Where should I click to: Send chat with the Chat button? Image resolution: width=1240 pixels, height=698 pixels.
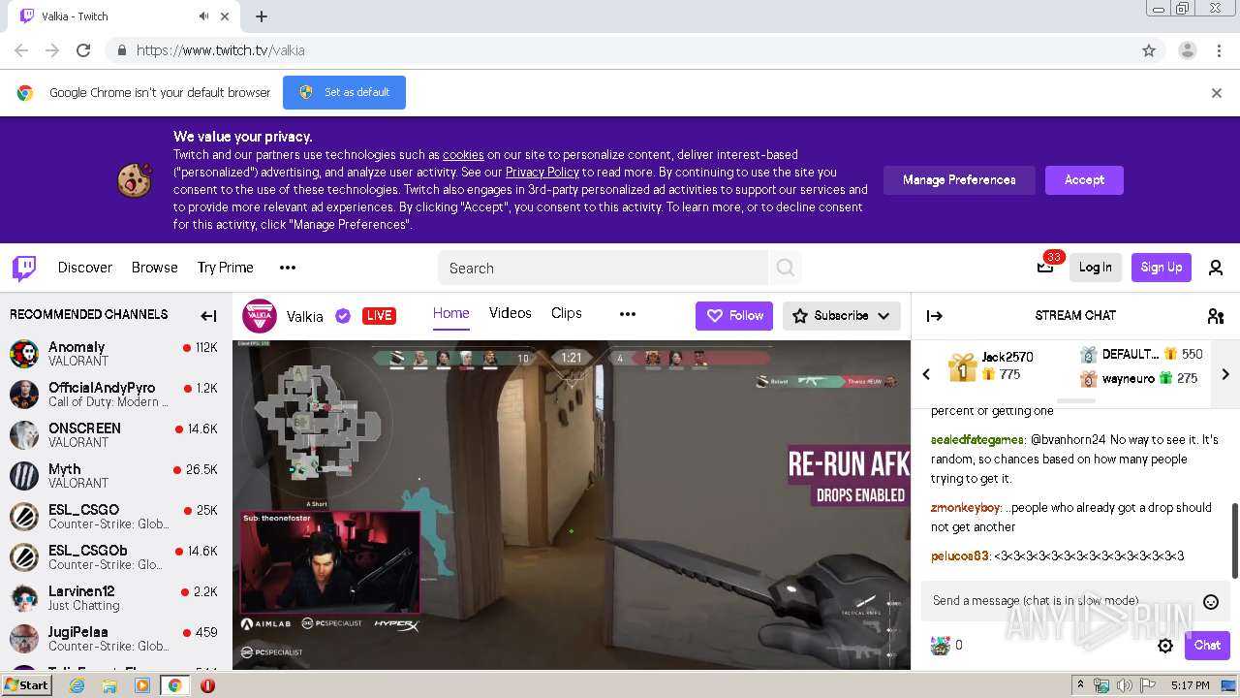[x=1207, y=646]
